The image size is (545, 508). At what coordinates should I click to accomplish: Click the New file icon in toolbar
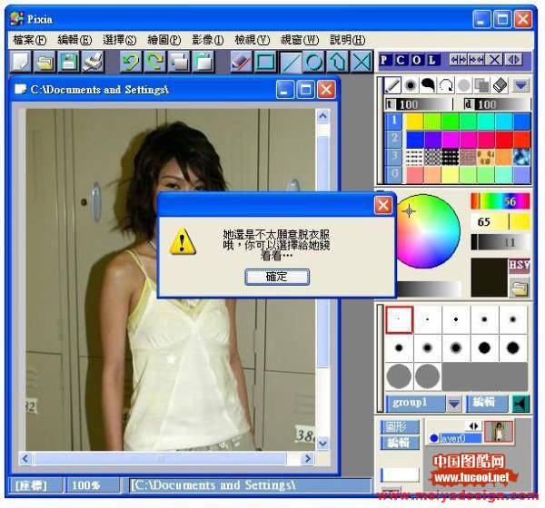[x=20, y=62]
